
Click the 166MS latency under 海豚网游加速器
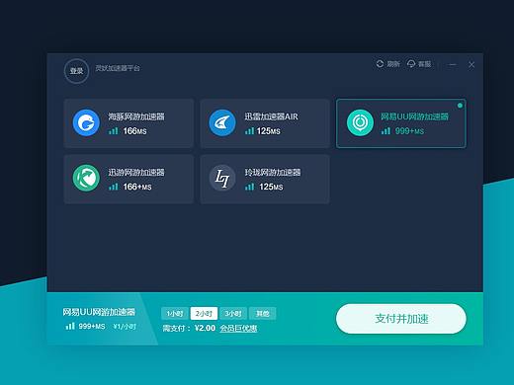(x=134, y=131)
